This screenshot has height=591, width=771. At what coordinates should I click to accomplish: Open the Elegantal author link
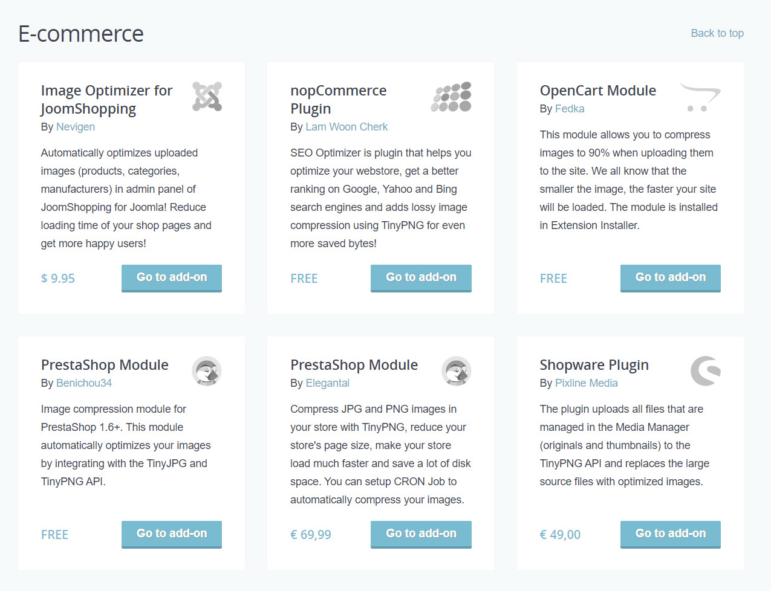tap(328, 383)
